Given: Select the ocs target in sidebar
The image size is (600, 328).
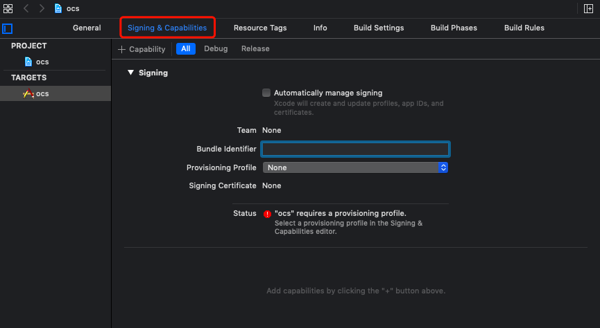Looking at the screenshot, I should coord(42,93).
